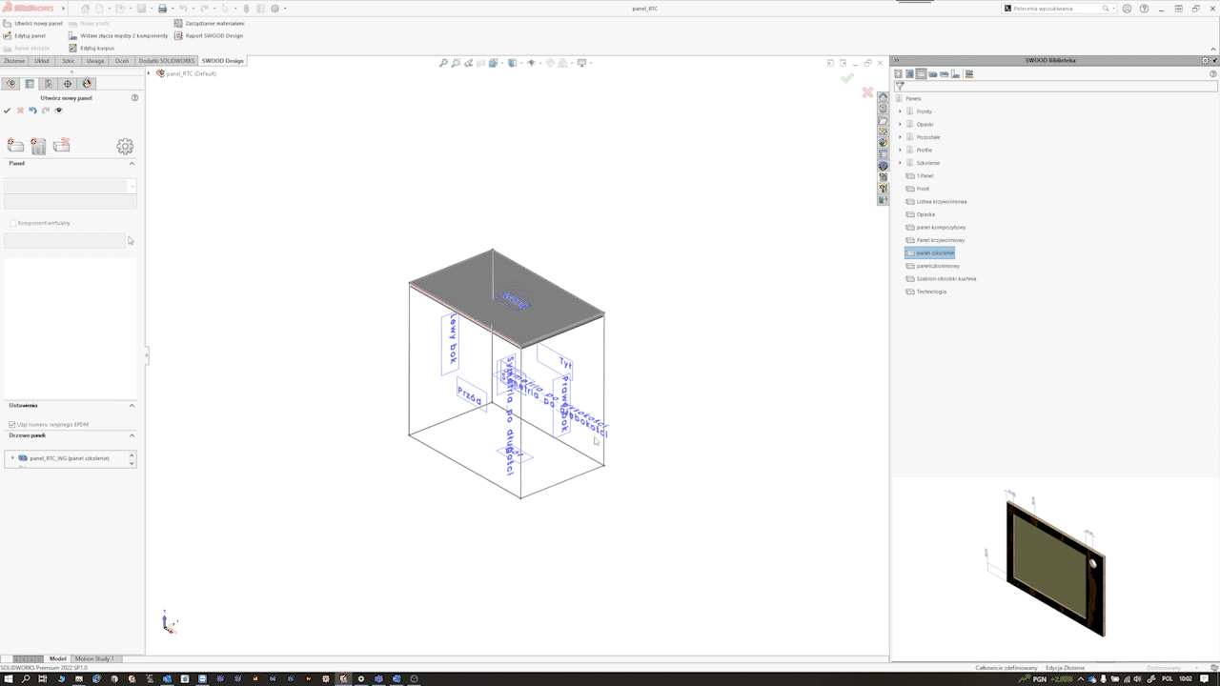Screen dimensions: 1220x686
Task: Open SWOOD Biblioteka settings gear
Action: pos(1205,60)
